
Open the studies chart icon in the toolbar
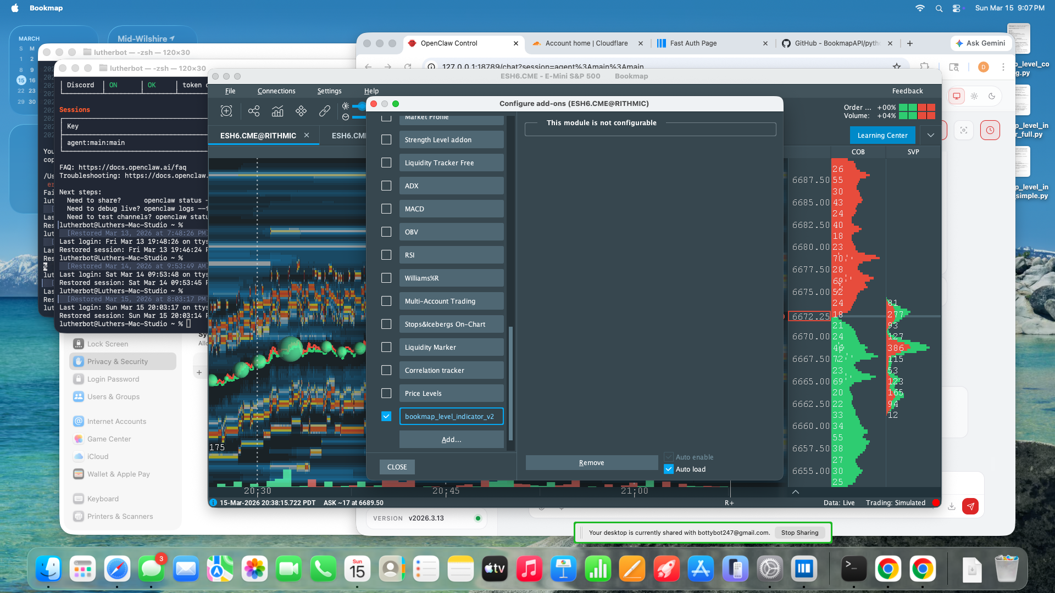point(277,111)
